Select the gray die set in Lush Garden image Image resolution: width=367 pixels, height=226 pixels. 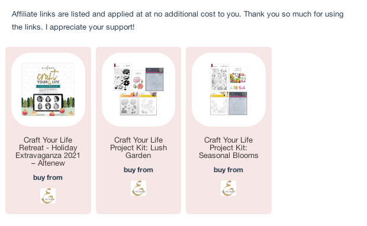point(128,104)
